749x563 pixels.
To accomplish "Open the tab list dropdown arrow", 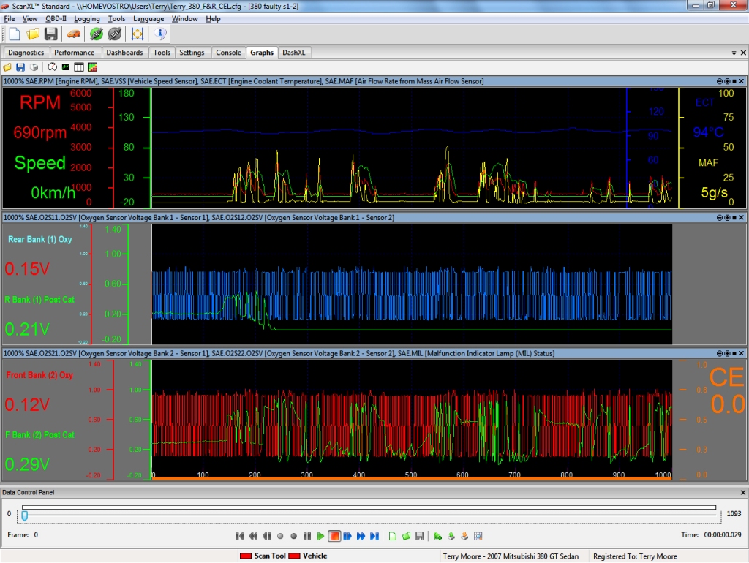I will click(x=734, y=53).
